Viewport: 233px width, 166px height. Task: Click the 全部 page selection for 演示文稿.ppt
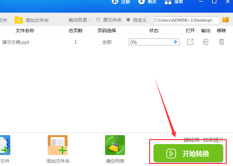(x=107, y=42)
